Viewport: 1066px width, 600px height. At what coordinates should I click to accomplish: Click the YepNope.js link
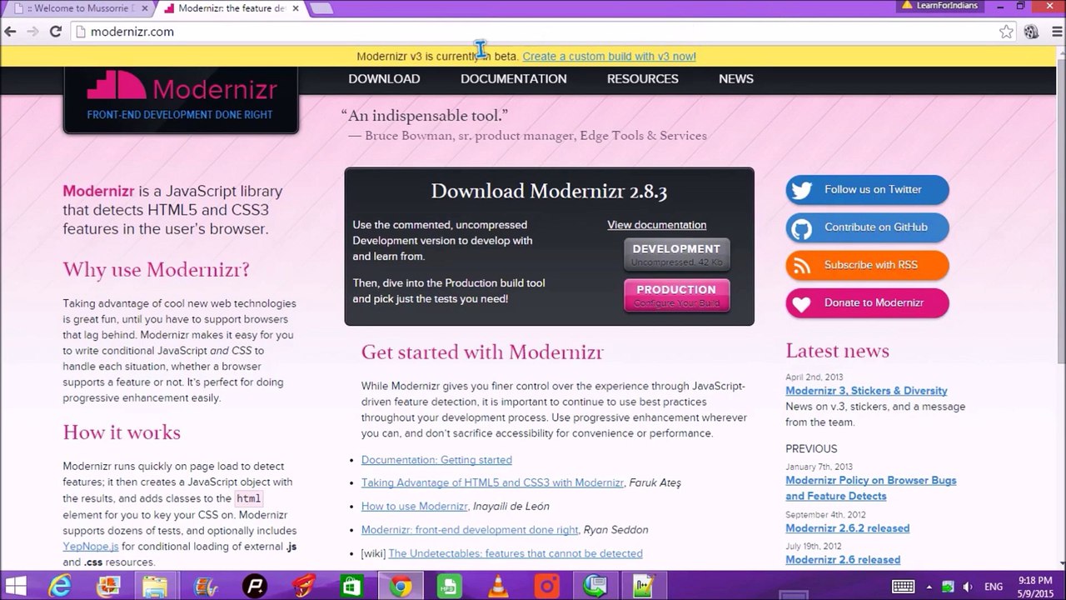pyautogui.click(x=91, y=547)
